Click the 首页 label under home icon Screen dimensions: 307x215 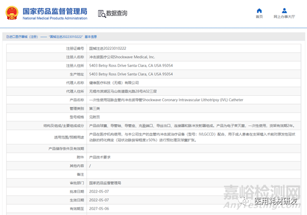(x=259, y=17)
